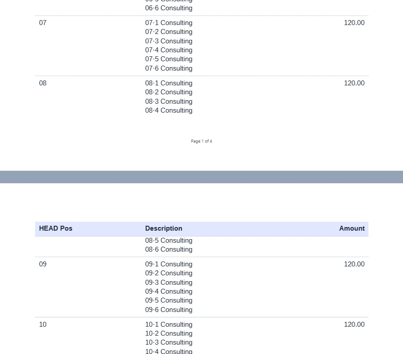
Task: Click the Description column header
Action: (164, 228)
